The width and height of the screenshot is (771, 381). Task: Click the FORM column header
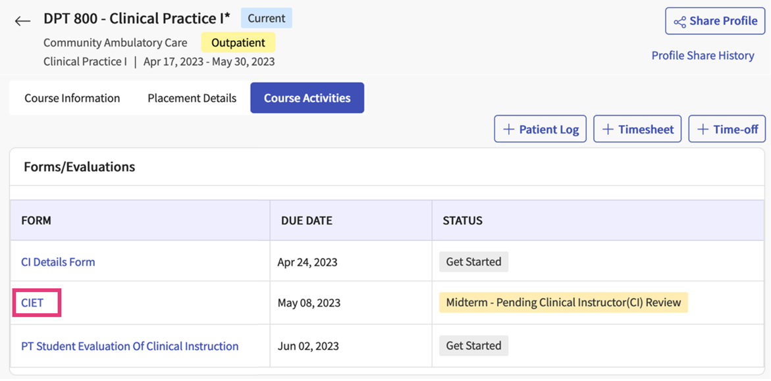tap(36, 220)
